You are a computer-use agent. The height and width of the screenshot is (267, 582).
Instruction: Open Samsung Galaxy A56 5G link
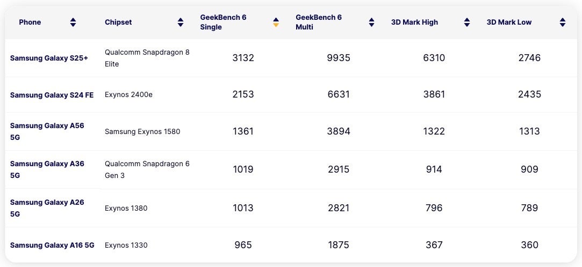(47, 131)
